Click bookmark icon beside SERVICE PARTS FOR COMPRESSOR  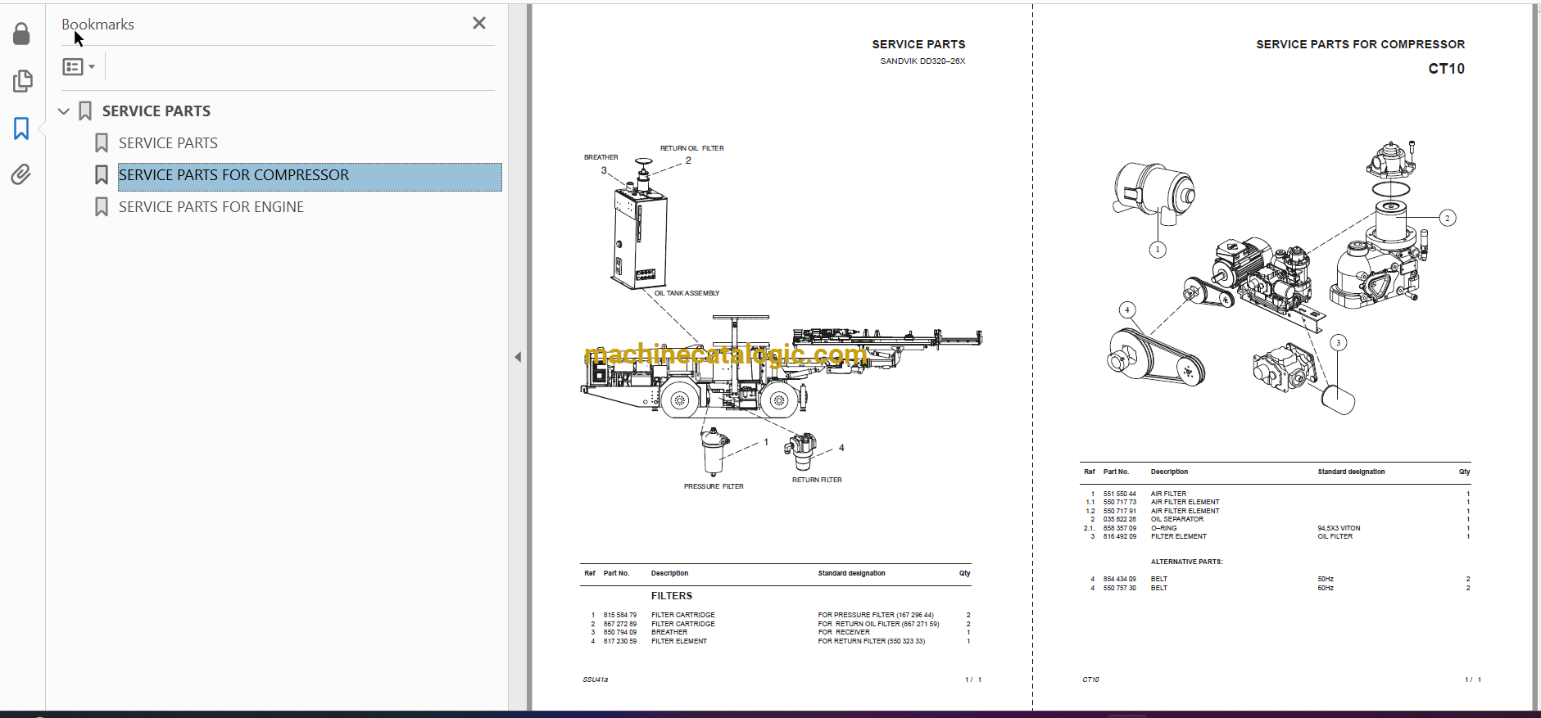pyautogui.click(x=102, y=175)
